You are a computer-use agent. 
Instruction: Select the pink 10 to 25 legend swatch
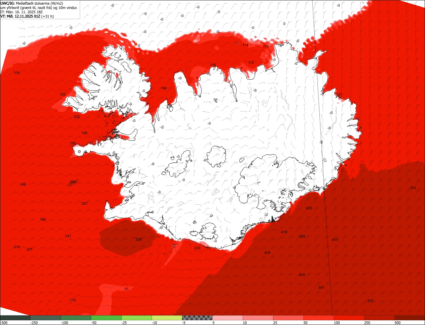(258, 318)
